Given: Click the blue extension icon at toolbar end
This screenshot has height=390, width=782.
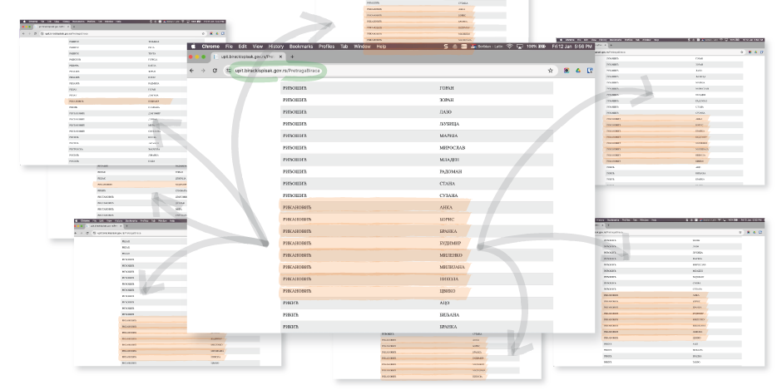Looking at the screenshot, I should [589, 71].
